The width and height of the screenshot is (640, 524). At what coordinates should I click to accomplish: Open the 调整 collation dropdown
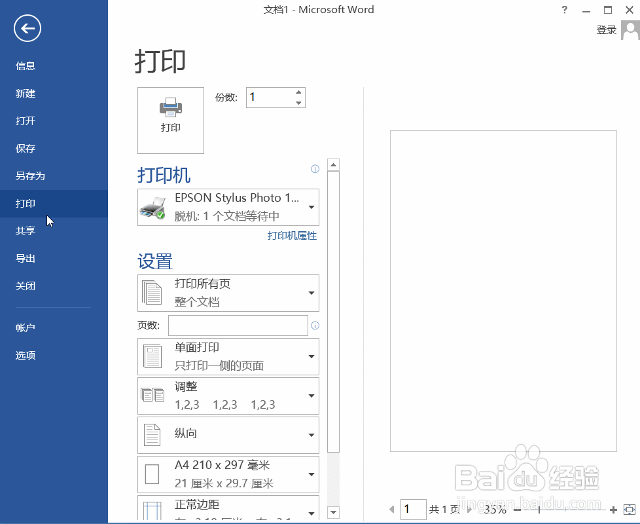pos(228,396)
